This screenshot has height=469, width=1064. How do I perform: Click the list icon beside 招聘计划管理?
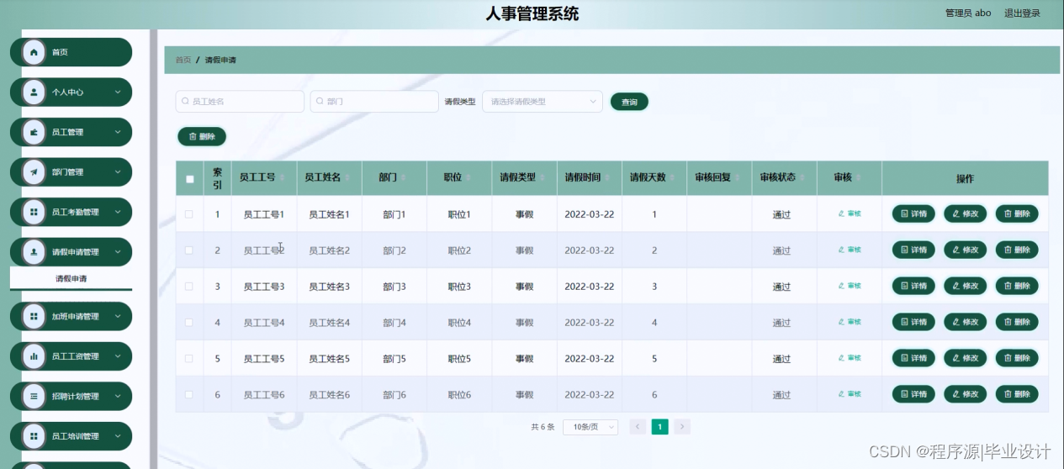(x=34, y=397)
